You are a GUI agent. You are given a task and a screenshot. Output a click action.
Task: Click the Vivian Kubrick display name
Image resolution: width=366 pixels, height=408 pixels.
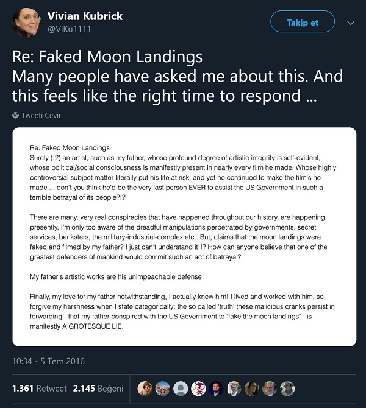point(84,15)
